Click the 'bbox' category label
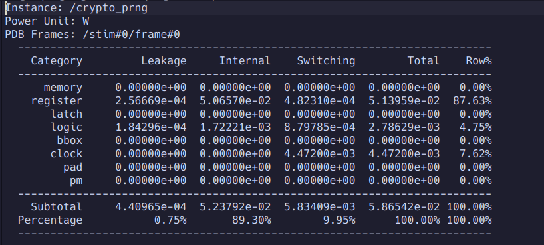Viewport: 544px width, 245px height. point(70,140)
